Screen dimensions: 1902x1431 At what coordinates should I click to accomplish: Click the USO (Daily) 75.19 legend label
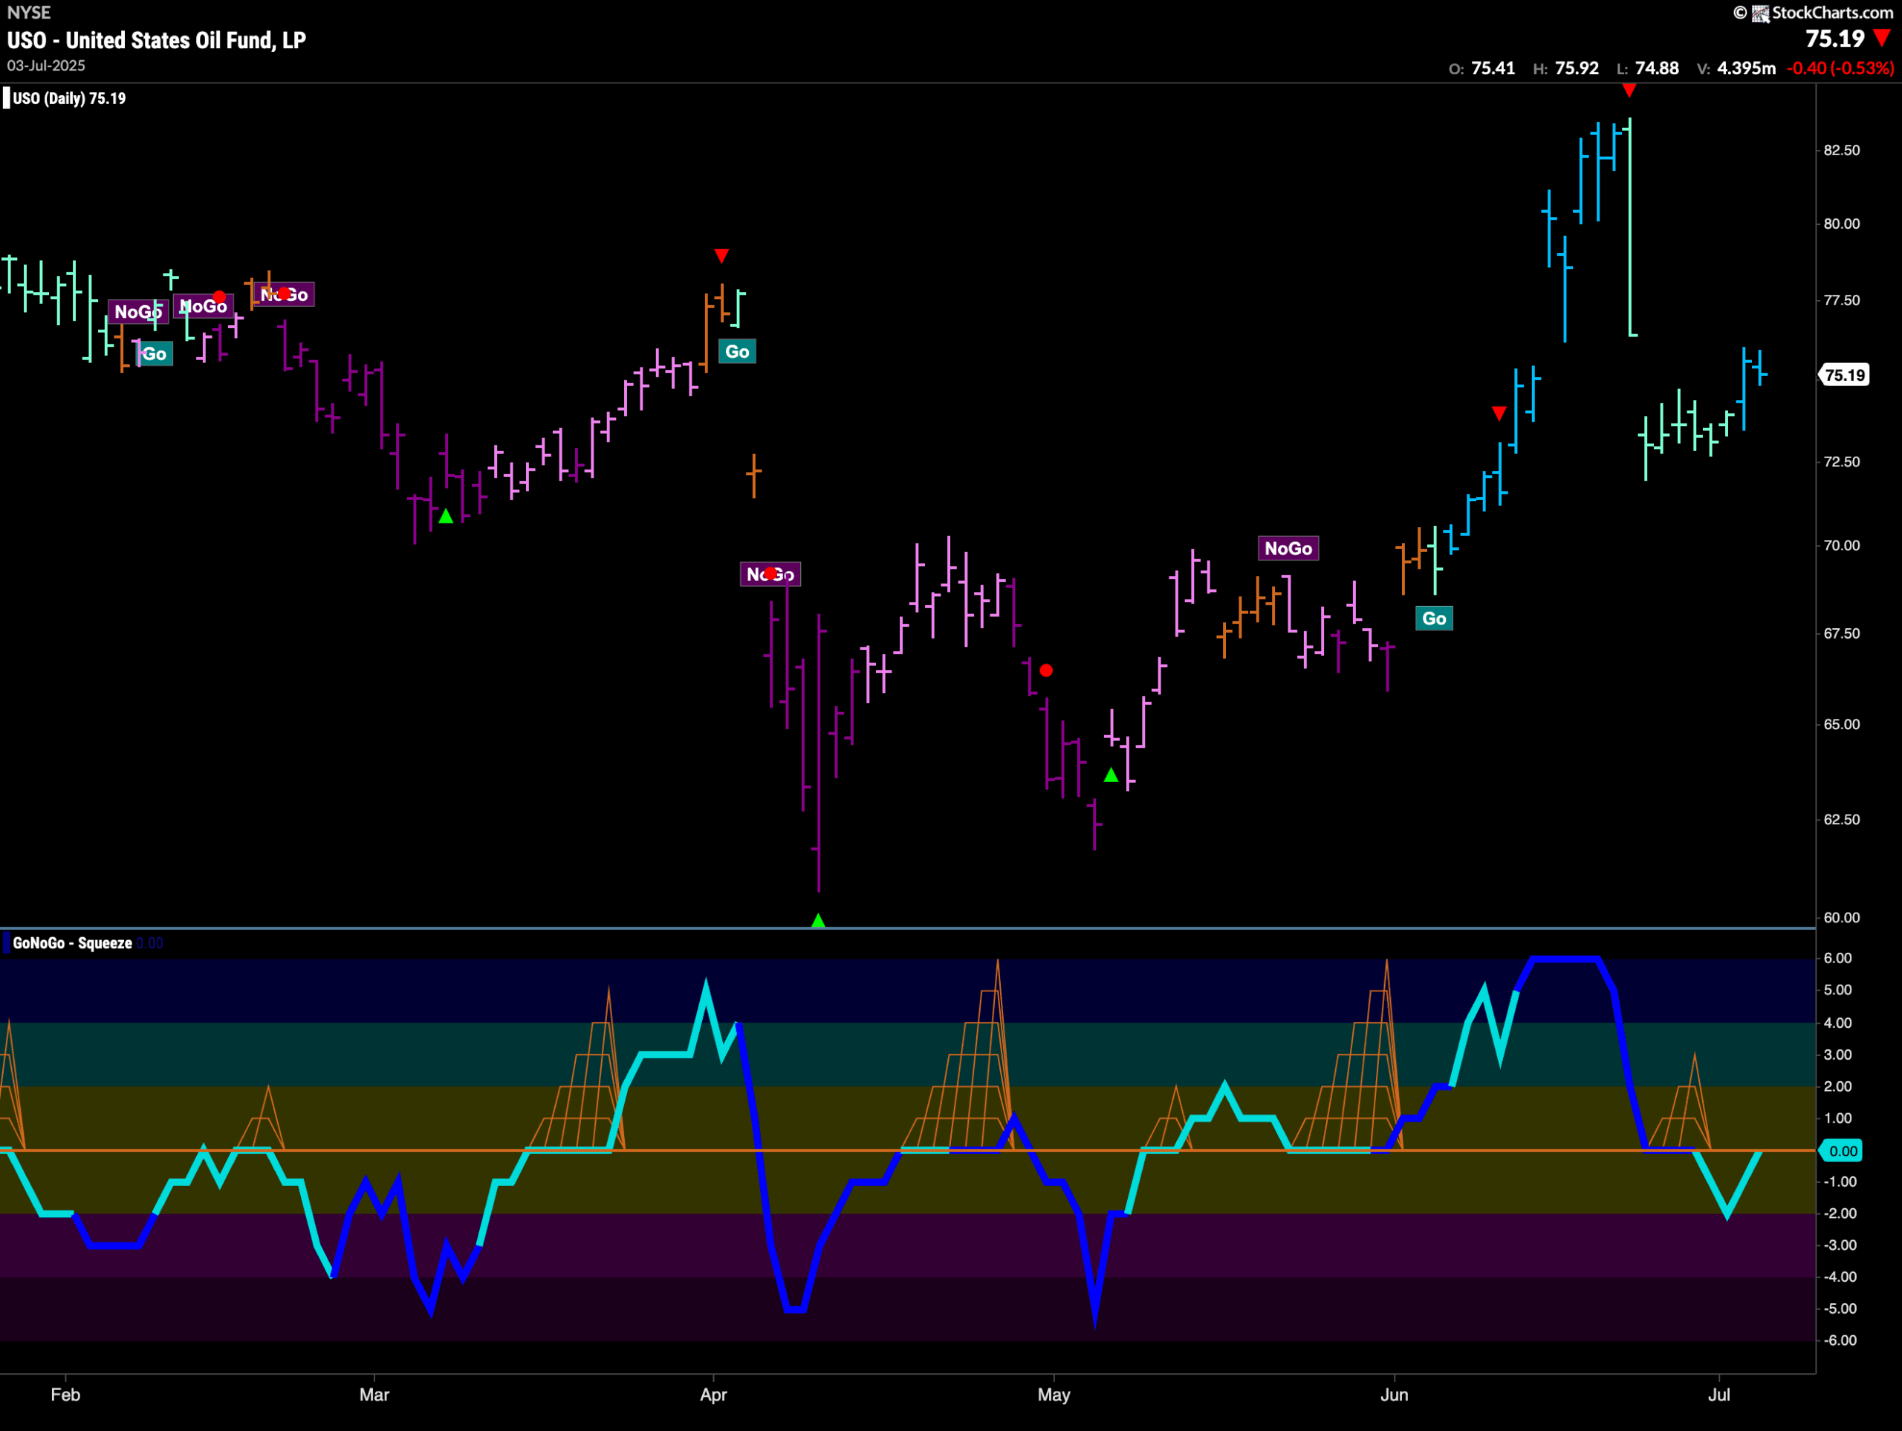pos(69,98)
